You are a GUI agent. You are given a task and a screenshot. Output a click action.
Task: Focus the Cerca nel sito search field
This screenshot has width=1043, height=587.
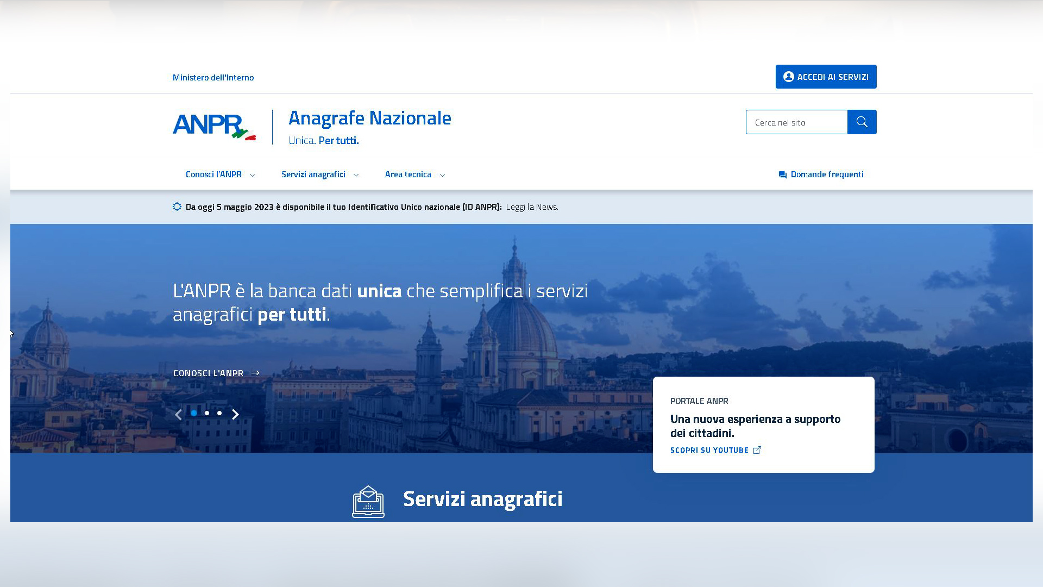click(x=796, y=122)
